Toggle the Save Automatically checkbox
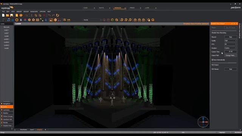This screenshot has height=136, width=242. pos(213,60)
